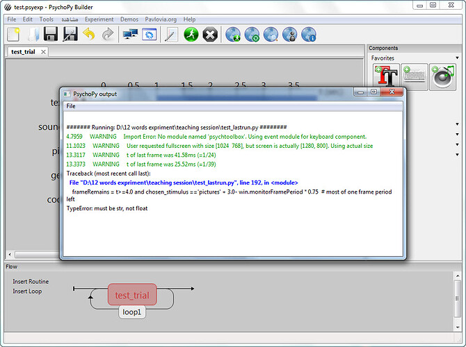Expand the fourth collapsed component category arrow
Screen dimensions: 466x347
pyautogui.click(x=457, y=155)
